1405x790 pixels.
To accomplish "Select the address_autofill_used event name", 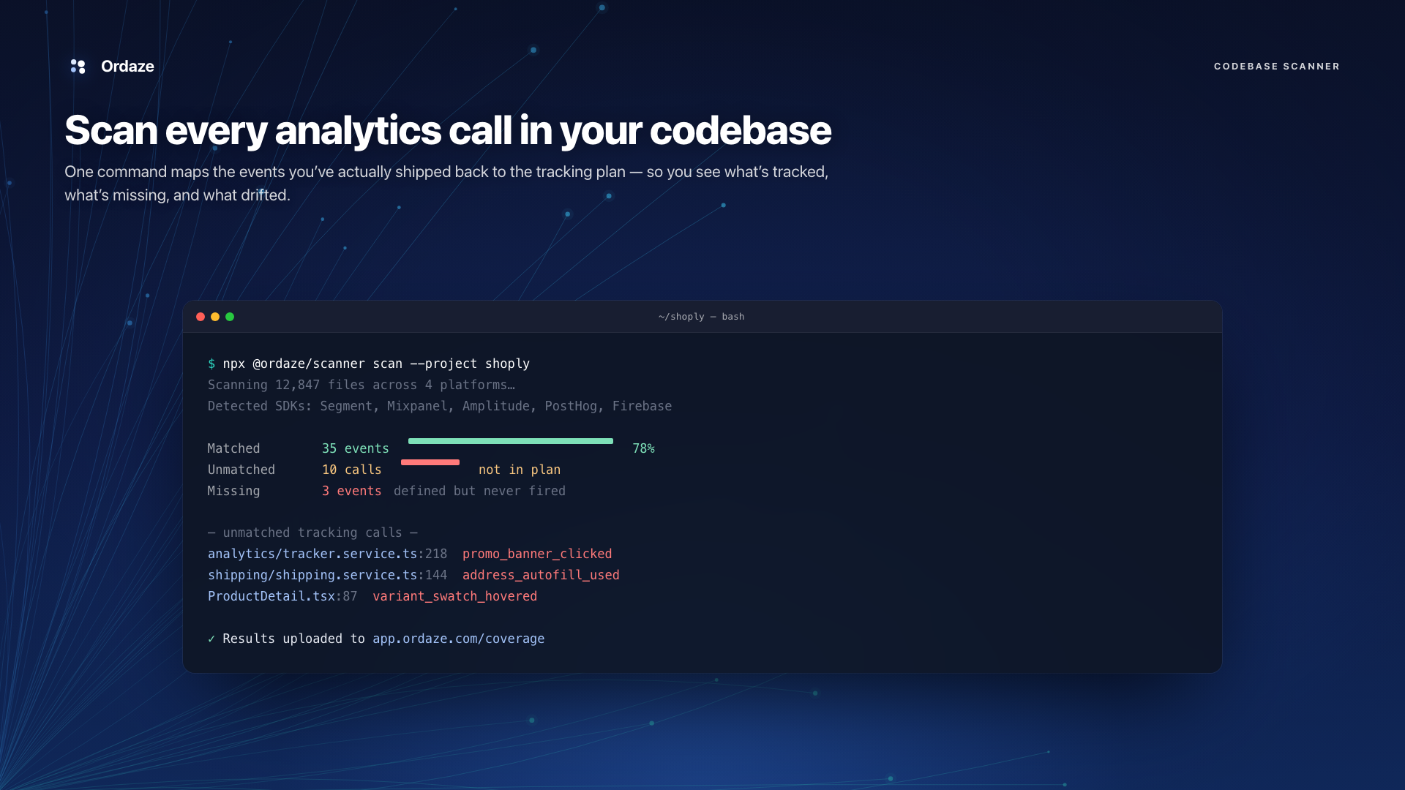I will tap(540, 575).
